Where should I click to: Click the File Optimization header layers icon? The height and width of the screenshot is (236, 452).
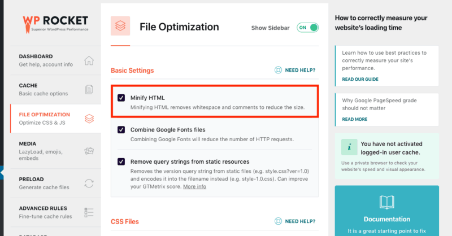pos(120,26)
